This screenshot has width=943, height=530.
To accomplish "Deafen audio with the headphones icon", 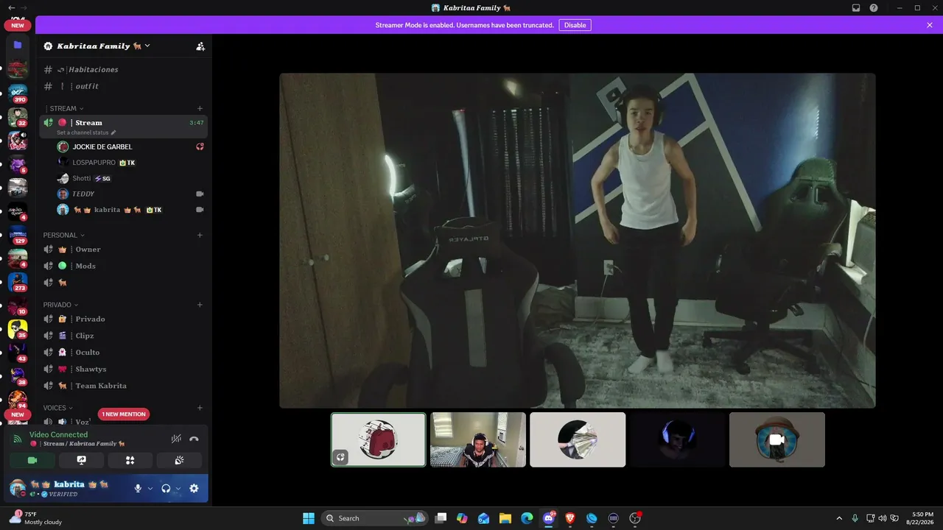I will (x=166, y=488).
